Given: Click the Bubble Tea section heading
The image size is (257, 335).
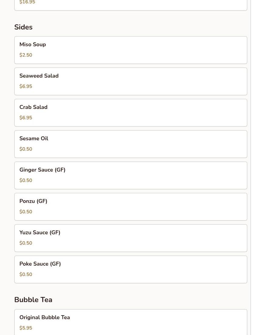Looking at the screenshot, I should pos(33,300).
